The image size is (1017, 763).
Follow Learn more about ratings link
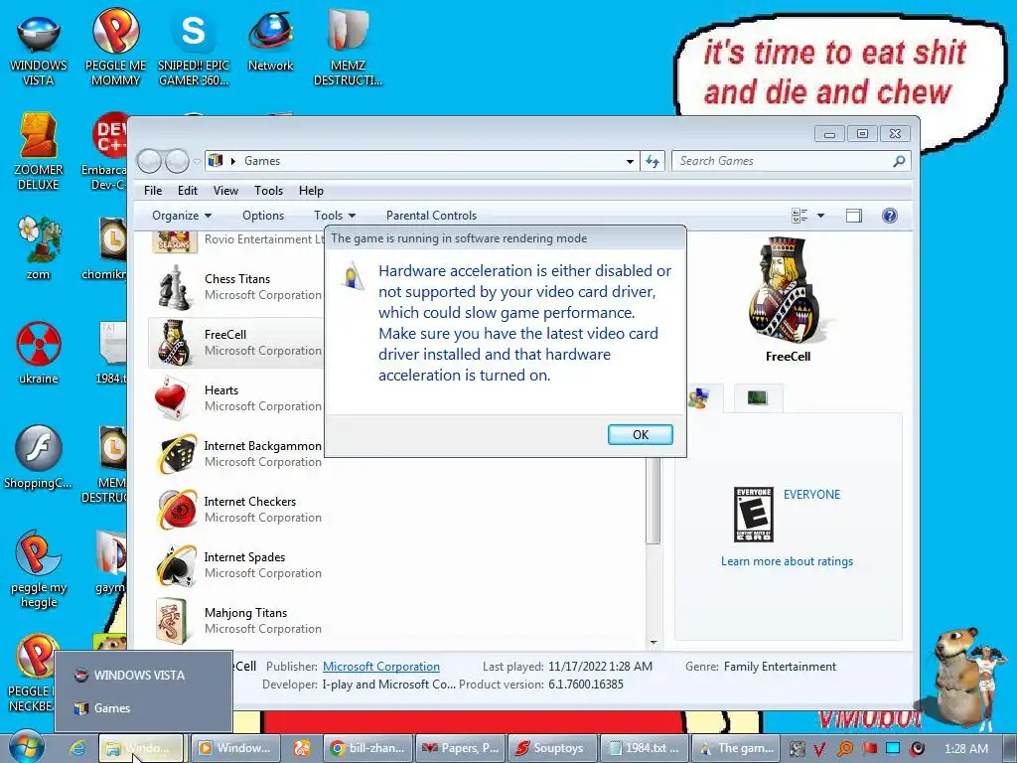(787, 561)
